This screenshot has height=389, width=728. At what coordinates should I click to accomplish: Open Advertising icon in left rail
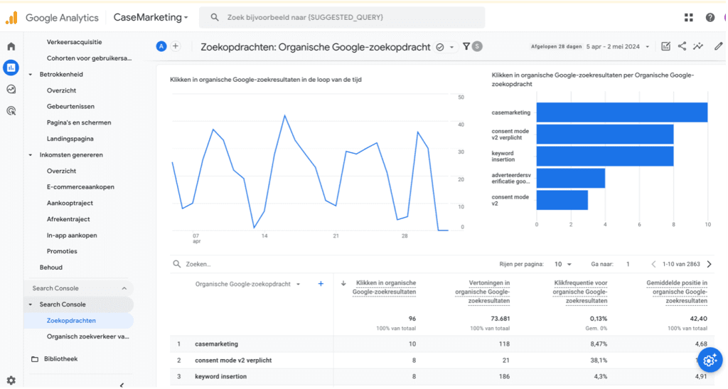tap(11, 111)
